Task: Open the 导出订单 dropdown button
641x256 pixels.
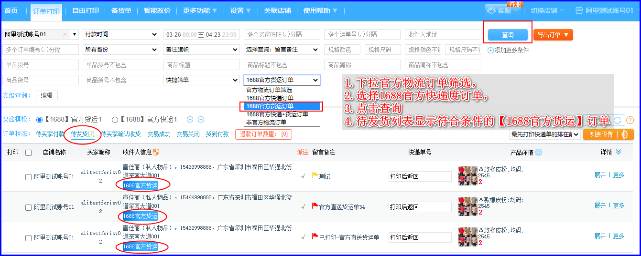Action: 553,35
